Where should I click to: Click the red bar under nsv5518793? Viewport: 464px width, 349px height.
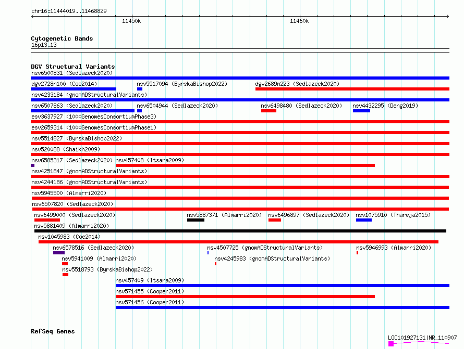tap(65, 275)
